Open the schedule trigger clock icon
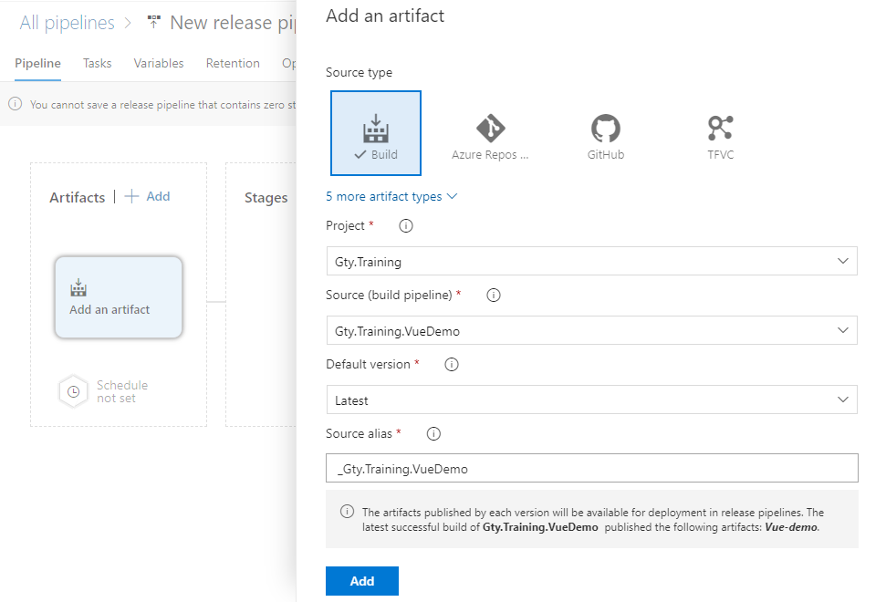Screen dimensions: 886x602 [74, 391]
